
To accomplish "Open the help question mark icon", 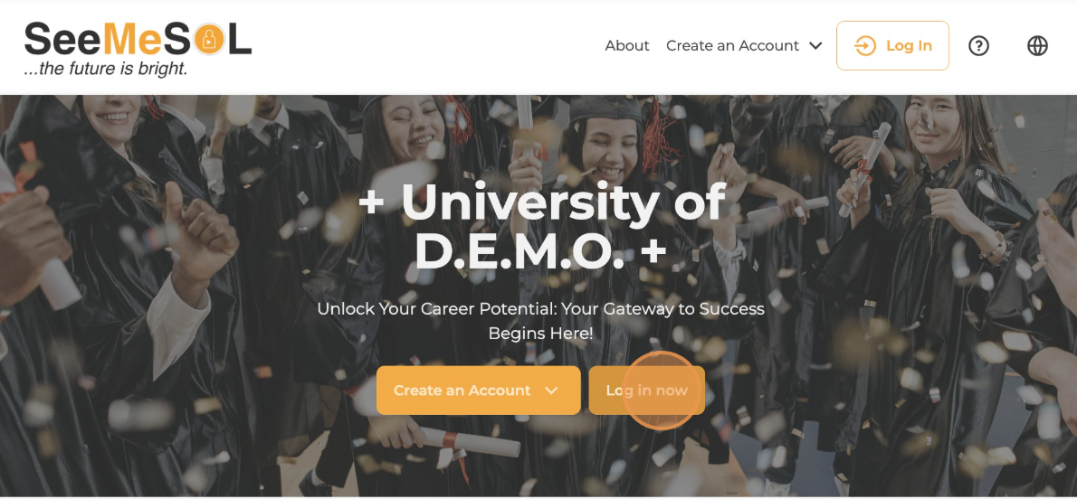I will [x=978, y=46].
